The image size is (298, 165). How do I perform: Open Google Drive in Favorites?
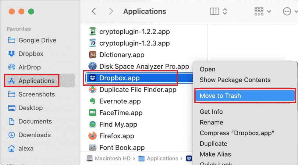(x=37, y=40)
